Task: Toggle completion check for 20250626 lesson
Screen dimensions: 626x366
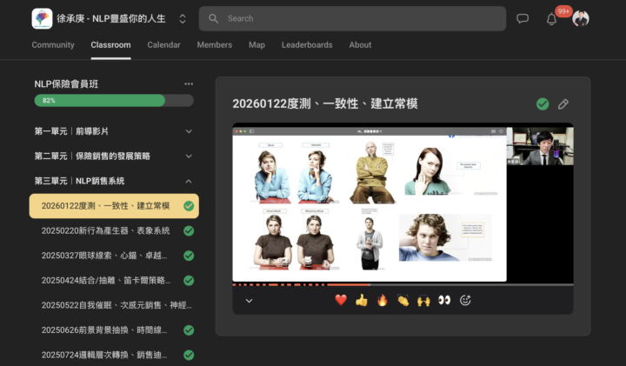Action: pyautogui.click(x=189, y=330)
